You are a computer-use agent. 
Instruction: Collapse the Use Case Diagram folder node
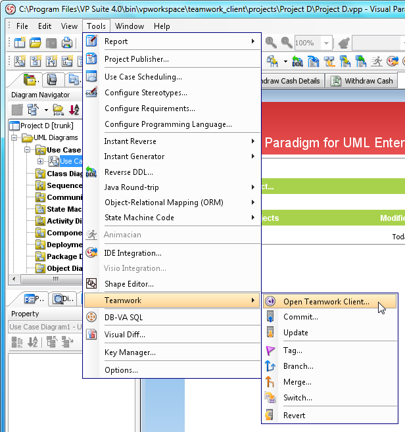click(27, 150)
